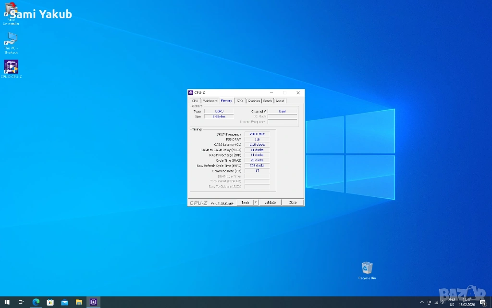Select the CPUID CPU-Z desktop shortcut
492x308 pixels.
point(11,67)
